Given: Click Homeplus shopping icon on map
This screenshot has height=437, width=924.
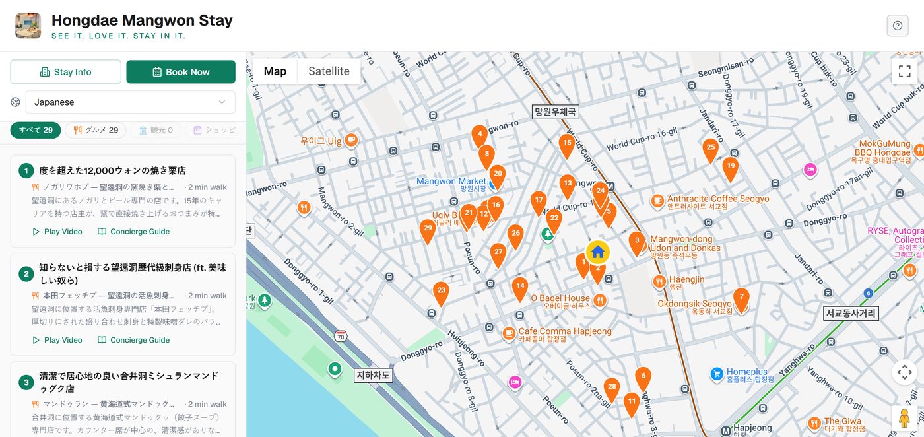Looking at the screenshot, I should [x=717, y=374].
